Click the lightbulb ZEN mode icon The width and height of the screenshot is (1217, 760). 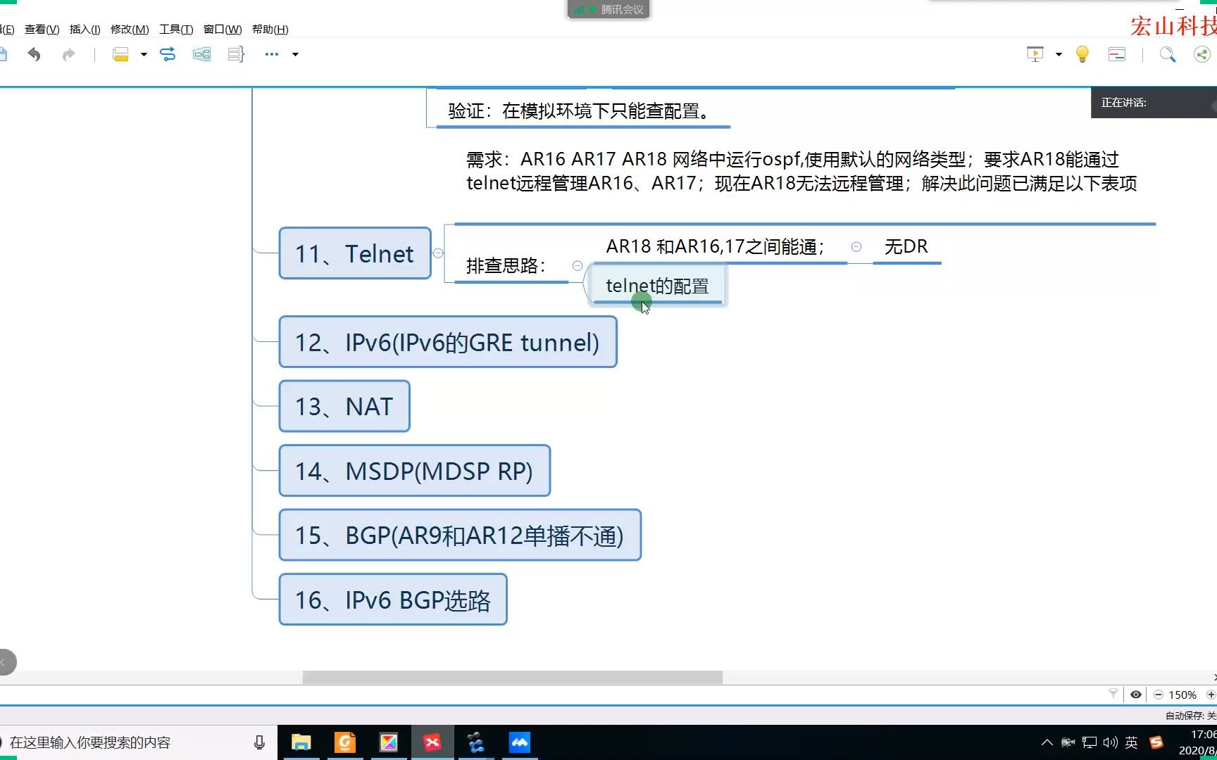click(1082, 54)
